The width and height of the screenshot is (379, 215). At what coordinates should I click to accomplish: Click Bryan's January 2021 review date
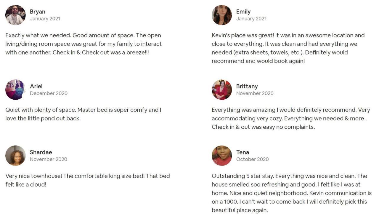45,19
